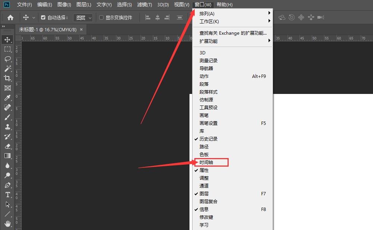373x230 pixels.
Task: Enable 显示变换控件
Action: pyautogui.click(x=101, y=17)
